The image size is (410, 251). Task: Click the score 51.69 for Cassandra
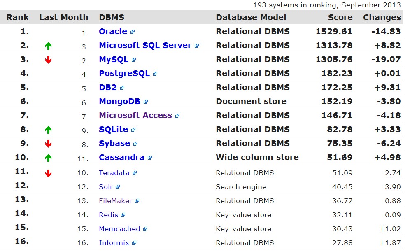click(x=340, y=158)
